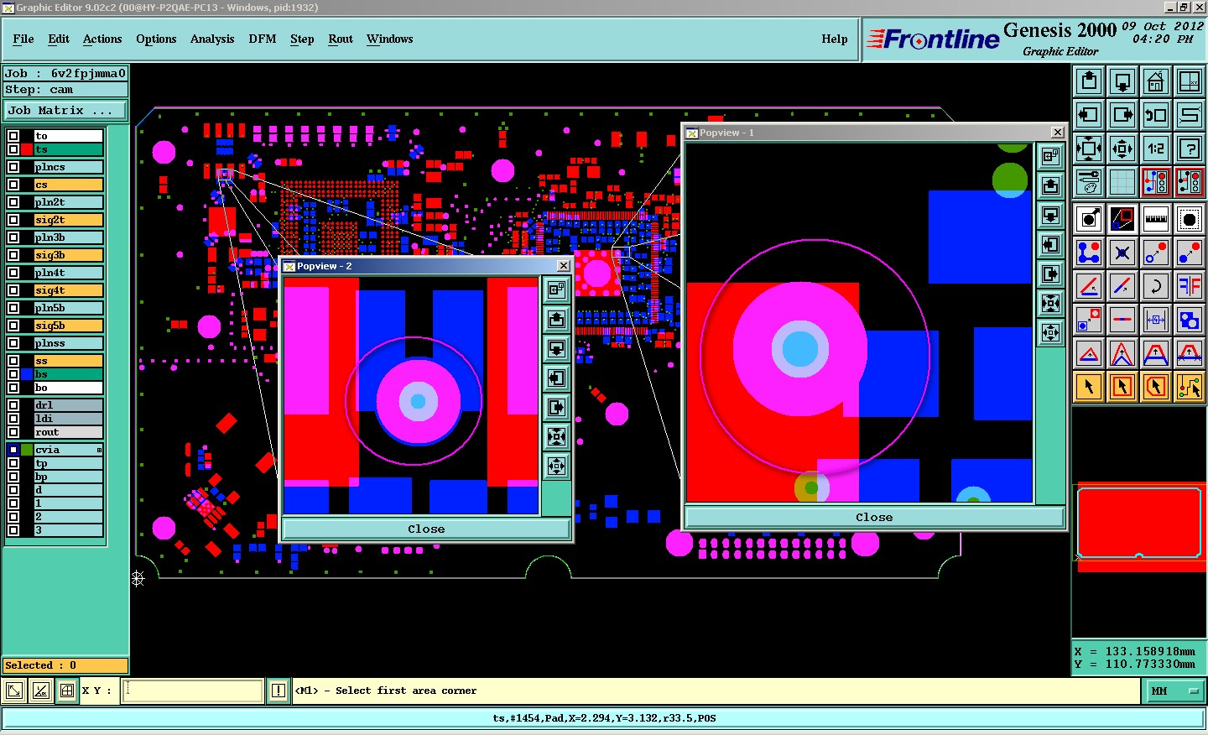Select the ruler measure tool

coord(1156,219)
